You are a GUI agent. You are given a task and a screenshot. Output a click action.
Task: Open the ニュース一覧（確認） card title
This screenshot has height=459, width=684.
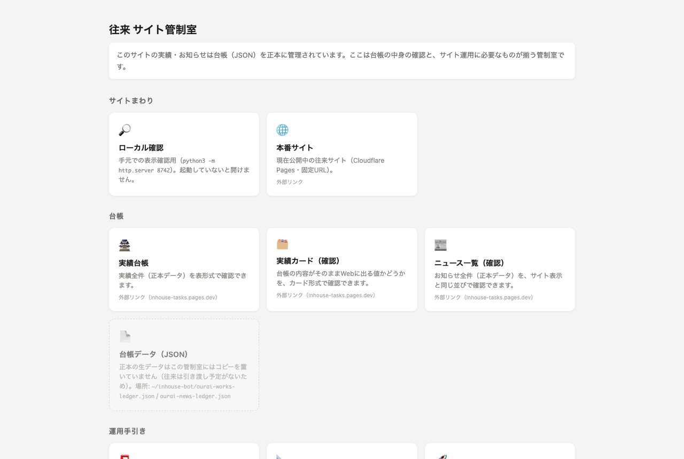coord(470,263)
